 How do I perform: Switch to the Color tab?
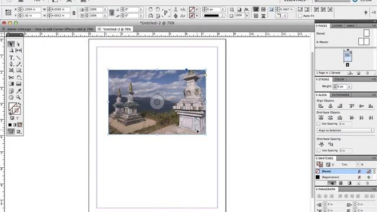point(339,79)
